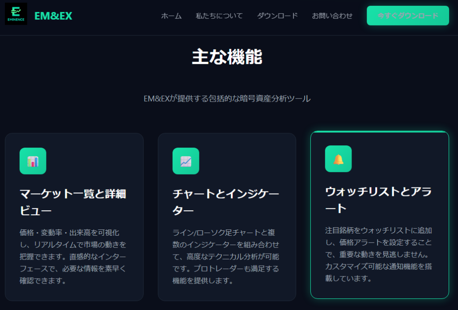Click the Eminence logo image
Viewport: 458px width, 310px height.
(x=16, y=14)
